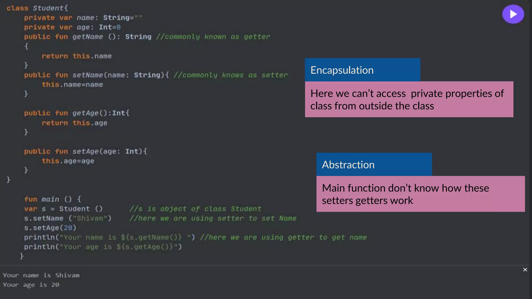Close the output console with the X

[525, 270]
